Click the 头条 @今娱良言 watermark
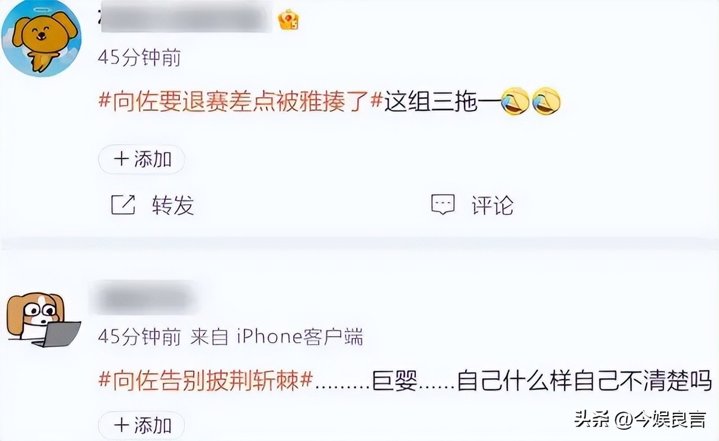The width and height of the screenshot is (719, 441). [x=640, y=418]
